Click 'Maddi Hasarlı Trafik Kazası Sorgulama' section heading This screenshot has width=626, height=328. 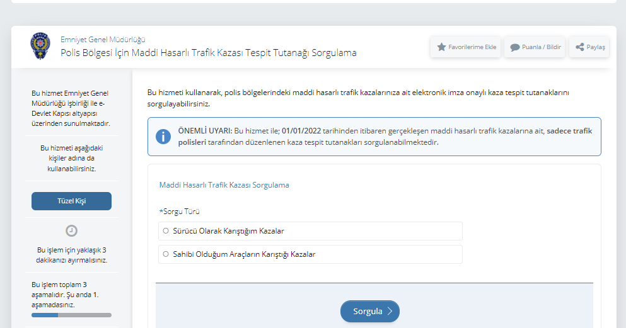tap(224, 185)
